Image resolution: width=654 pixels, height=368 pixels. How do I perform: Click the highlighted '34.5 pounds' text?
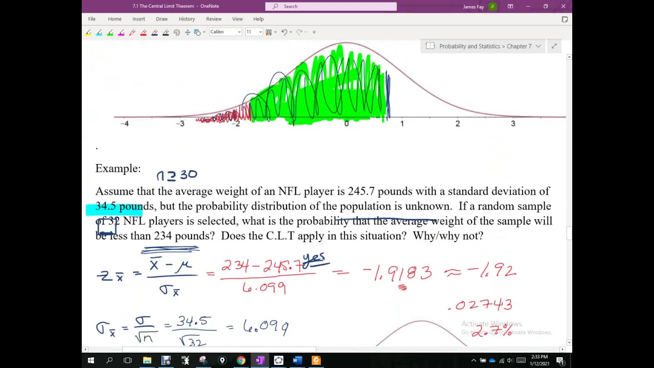(x=124, y=206)
